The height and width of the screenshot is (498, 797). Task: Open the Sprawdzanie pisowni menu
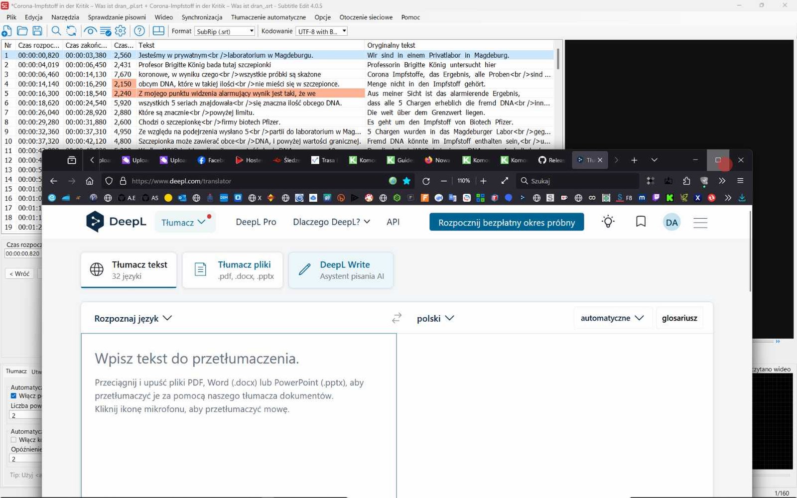(x=117, y=17)
